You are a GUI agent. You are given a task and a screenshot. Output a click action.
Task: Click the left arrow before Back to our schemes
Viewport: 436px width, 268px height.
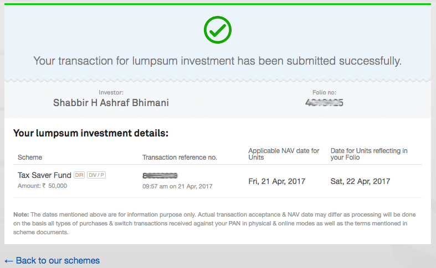(x=9, y=261)
